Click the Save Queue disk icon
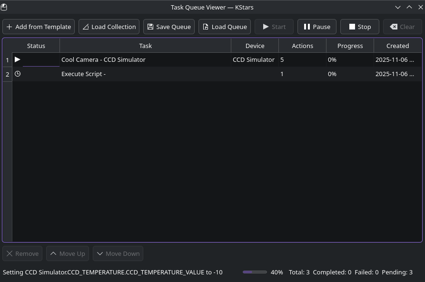The image size is (425, 282). (x=150, y=27)
